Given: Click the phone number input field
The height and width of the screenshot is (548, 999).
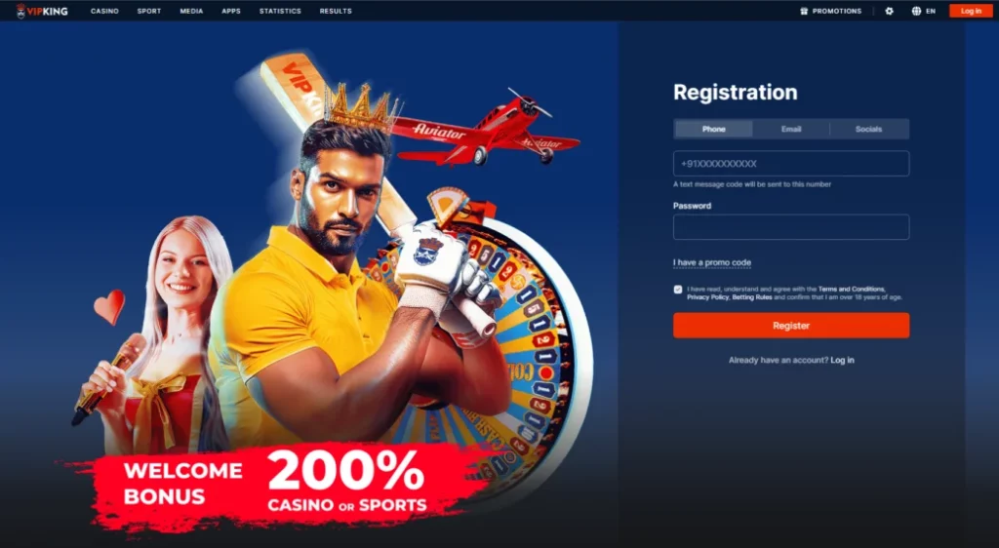Looking at the screenshot, I should point(791,164).
